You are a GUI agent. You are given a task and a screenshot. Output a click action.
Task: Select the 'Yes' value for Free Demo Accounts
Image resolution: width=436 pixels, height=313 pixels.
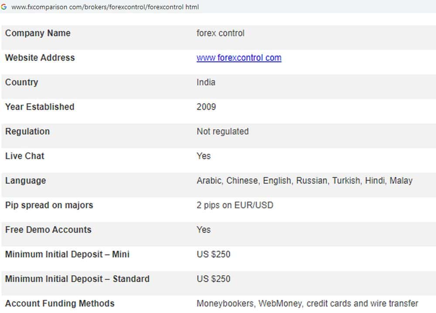pyautogui.click(x=204, y=230)
